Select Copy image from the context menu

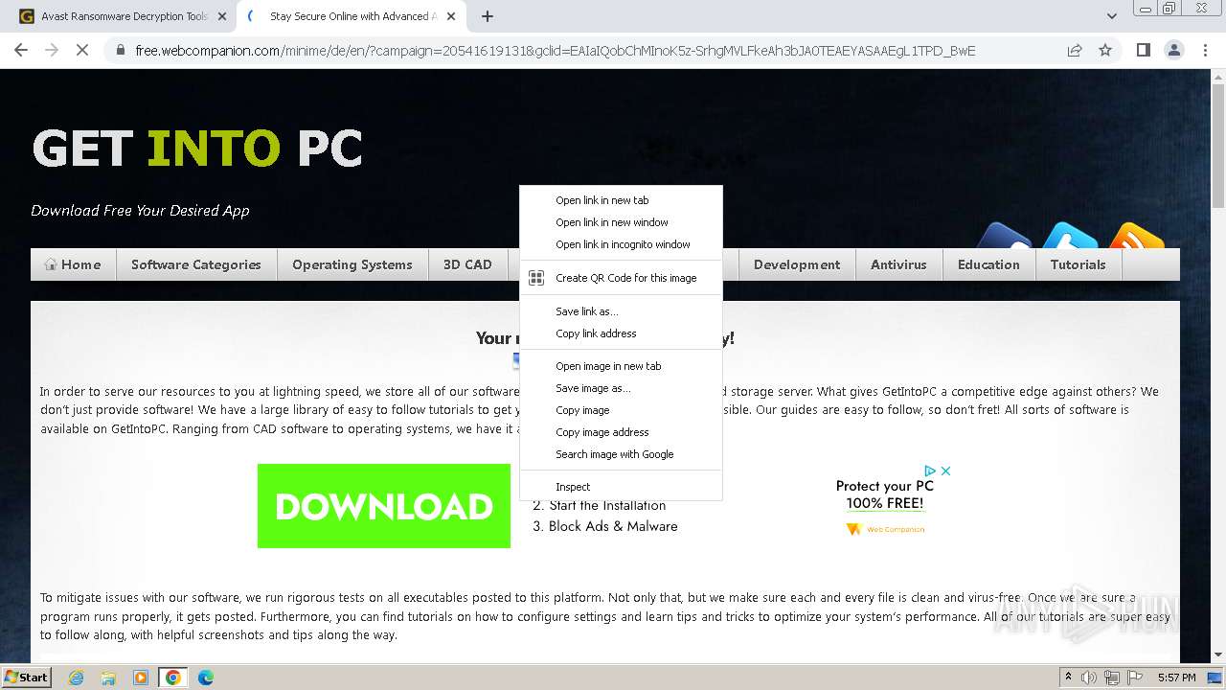click(x=621, y=410)
